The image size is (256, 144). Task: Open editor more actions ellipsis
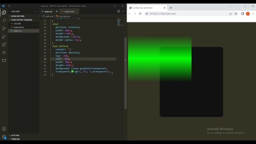(123, 11)
